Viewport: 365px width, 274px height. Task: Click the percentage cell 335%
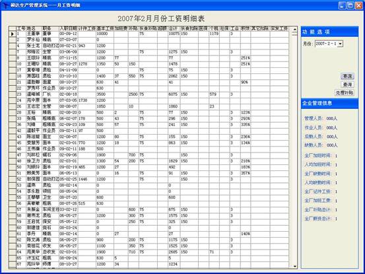[x=246, y=125]
